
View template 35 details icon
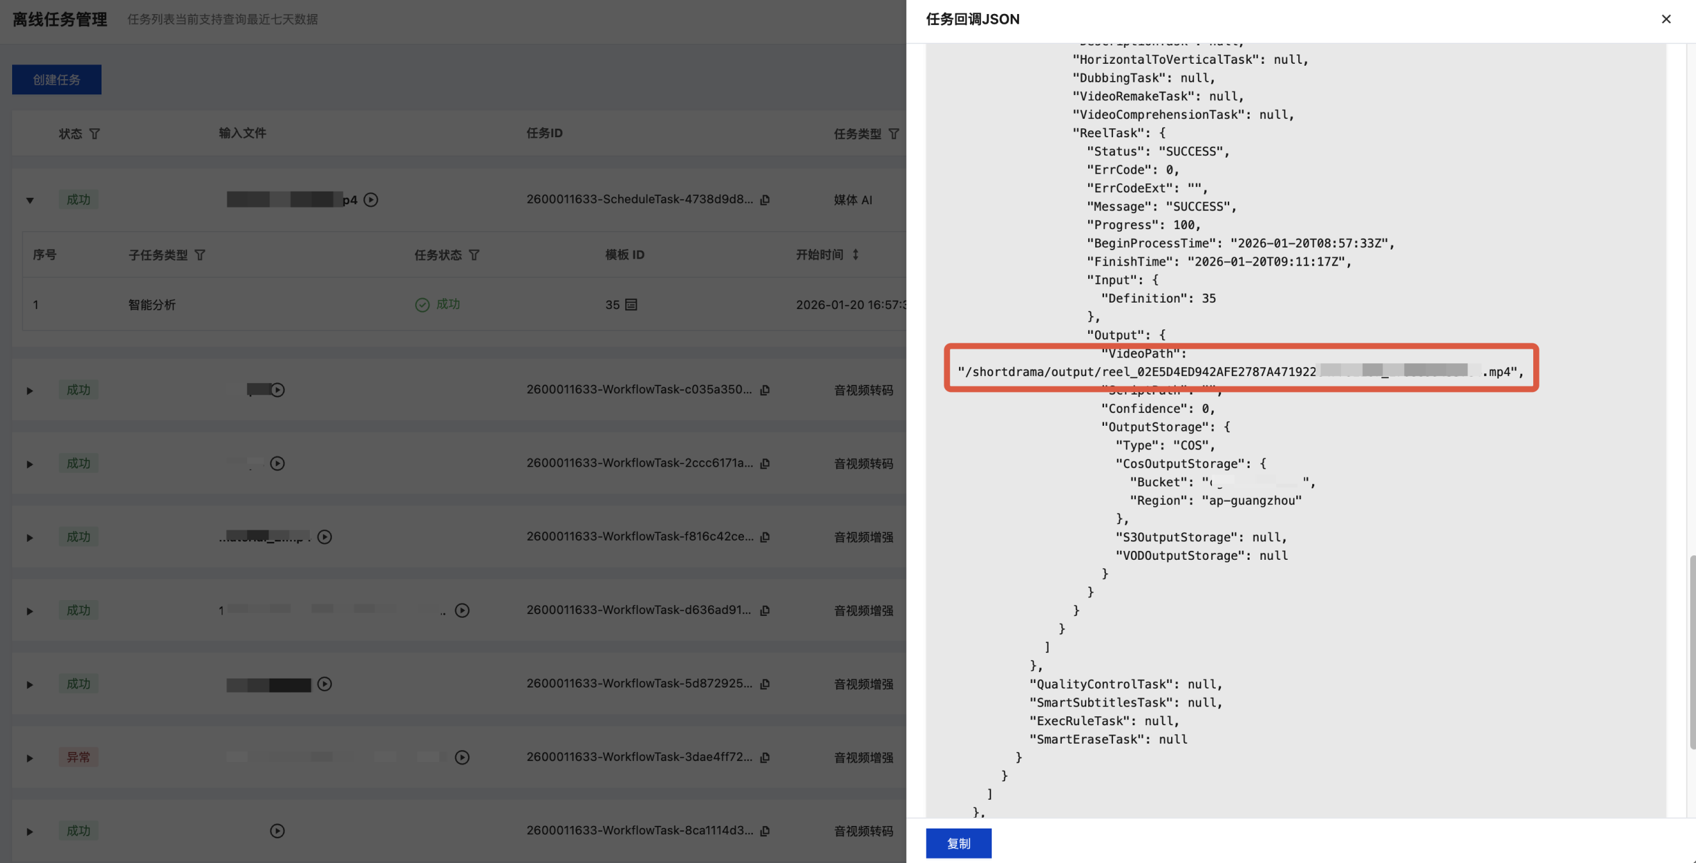coord(631,304)
